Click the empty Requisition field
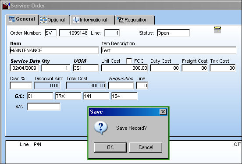242x164 pixels. pyautogui.click(x=121, y=86)
